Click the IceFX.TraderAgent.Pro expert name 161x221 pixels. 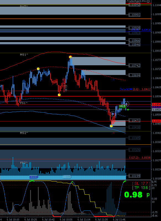[133, 1]
